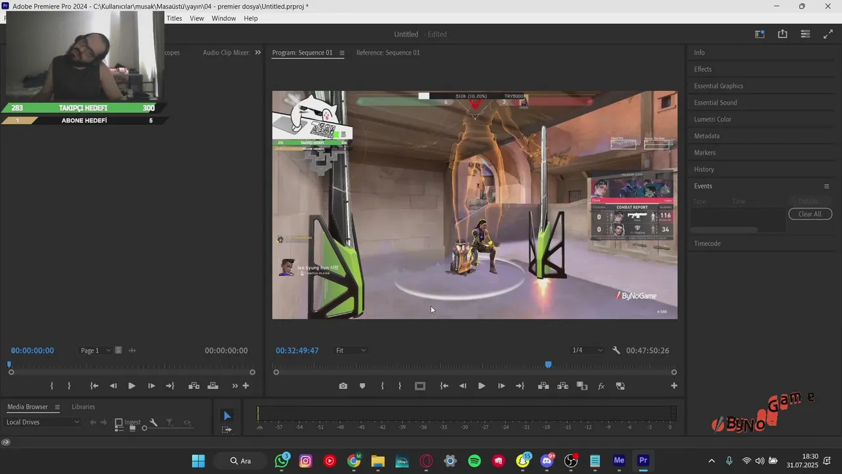The image size is (842, 474).
Task: Step forward one frame in Program monitor
Action: click(501, 386)
